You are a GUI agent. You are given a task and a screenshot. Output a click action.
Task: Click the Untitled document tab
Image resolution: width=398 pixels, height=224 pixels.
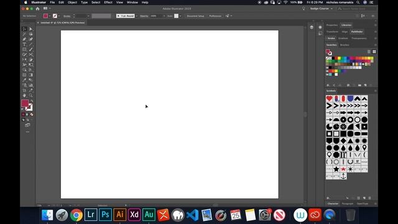62,22
